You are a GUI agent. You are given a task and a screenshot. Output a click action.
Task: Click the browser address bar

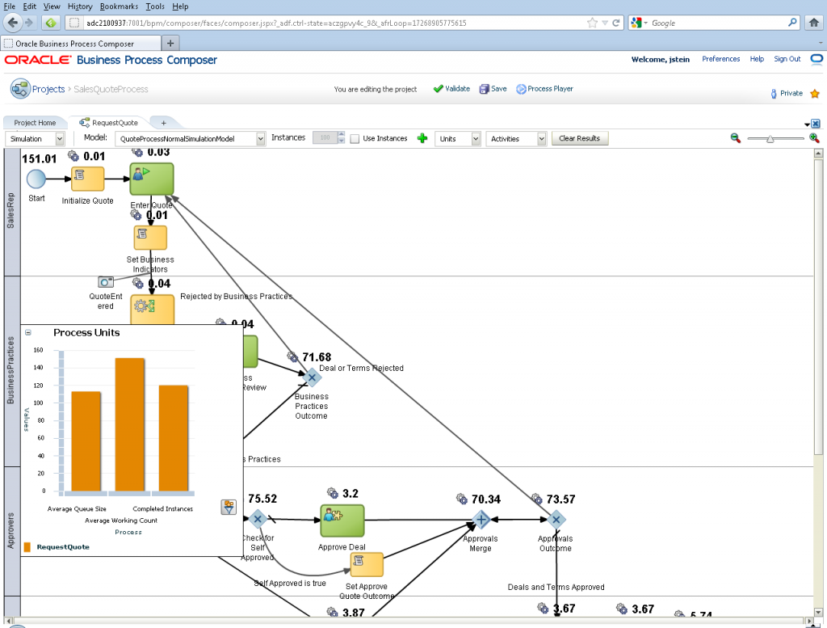click(x=323, y=23)
